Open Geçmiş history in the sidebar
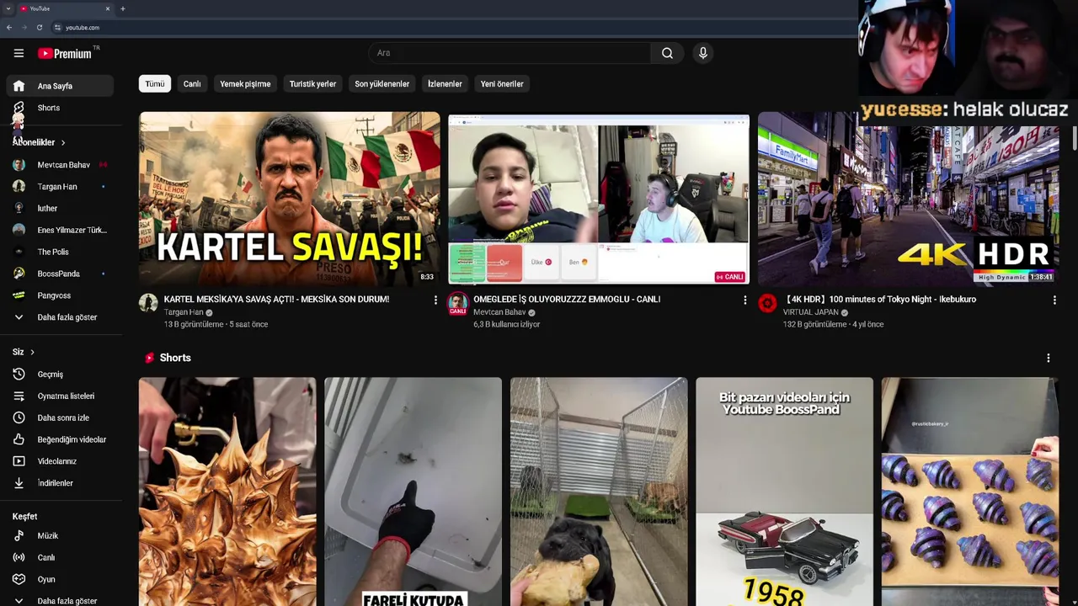Screen dimensions: 1078x606 pyautogui.click(x=59, y=374)
